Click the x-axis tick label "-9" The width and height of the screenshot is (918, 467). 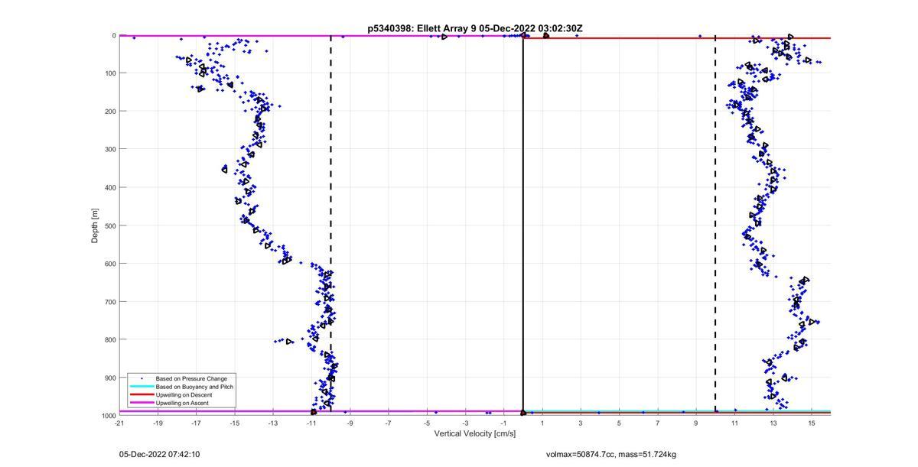[350, 423]
